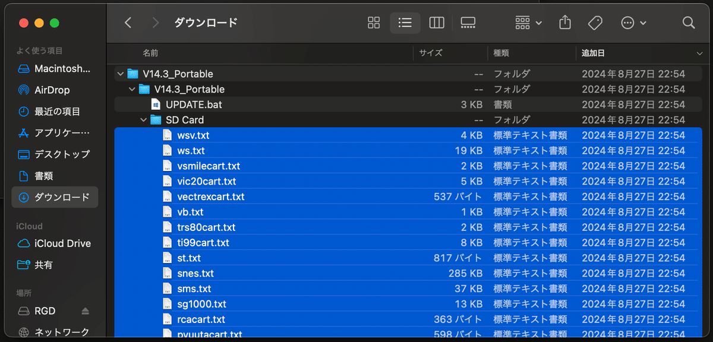Go forward with the toolbar forward arrow
Screen dimensions: 713x342
156,23
